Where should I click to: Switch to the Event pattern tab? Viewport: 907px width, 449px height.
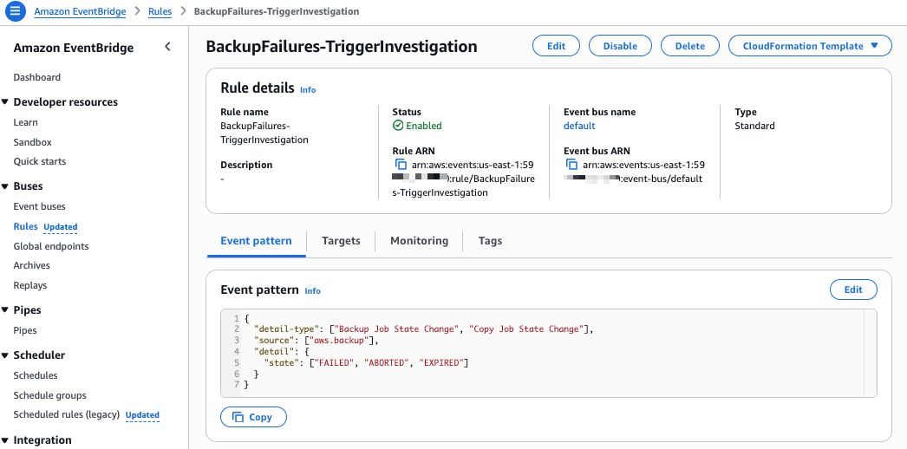pos(257,240)
